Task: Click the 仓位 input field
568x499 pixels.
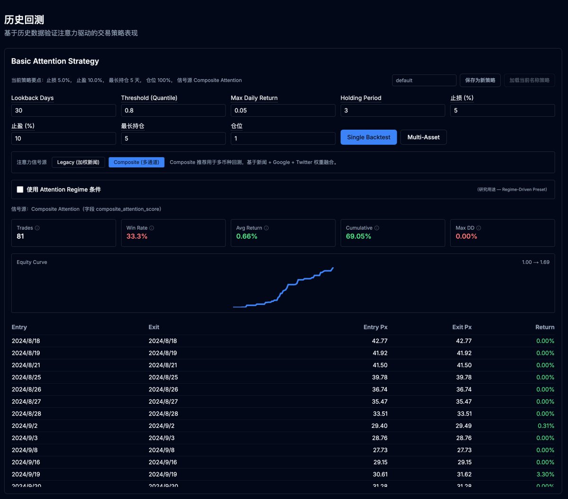Action: (283, 138)
